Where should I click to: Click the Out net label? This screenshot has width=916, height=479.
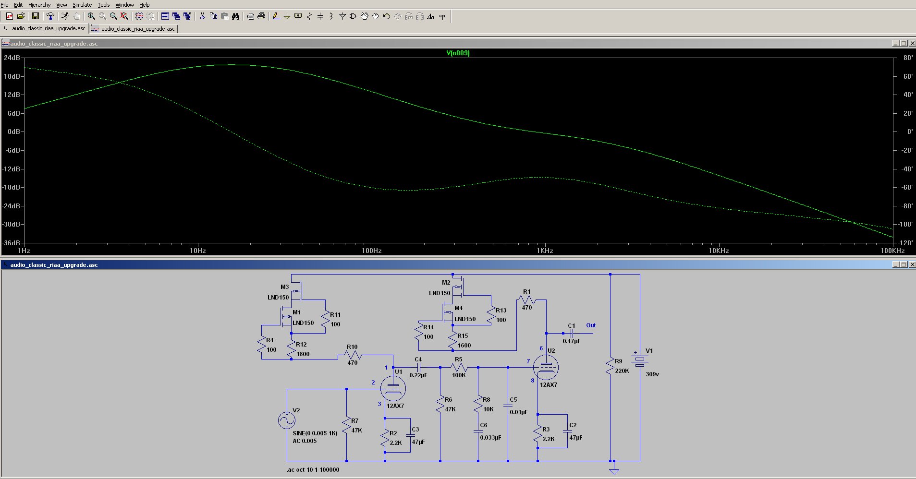591,325
